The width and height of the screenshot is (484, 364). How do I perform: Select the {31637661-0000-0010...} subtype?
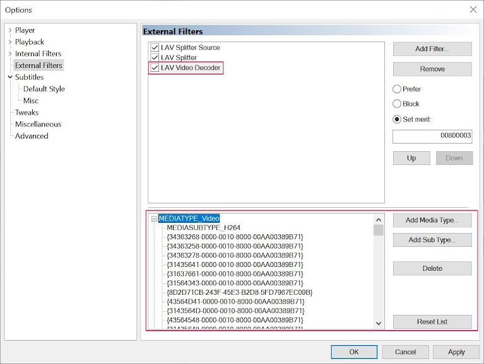[x=235, y=274]
